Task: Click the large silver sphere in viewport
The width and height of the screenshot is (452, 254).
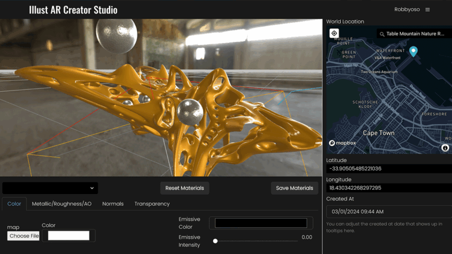Action: [117, 36]
